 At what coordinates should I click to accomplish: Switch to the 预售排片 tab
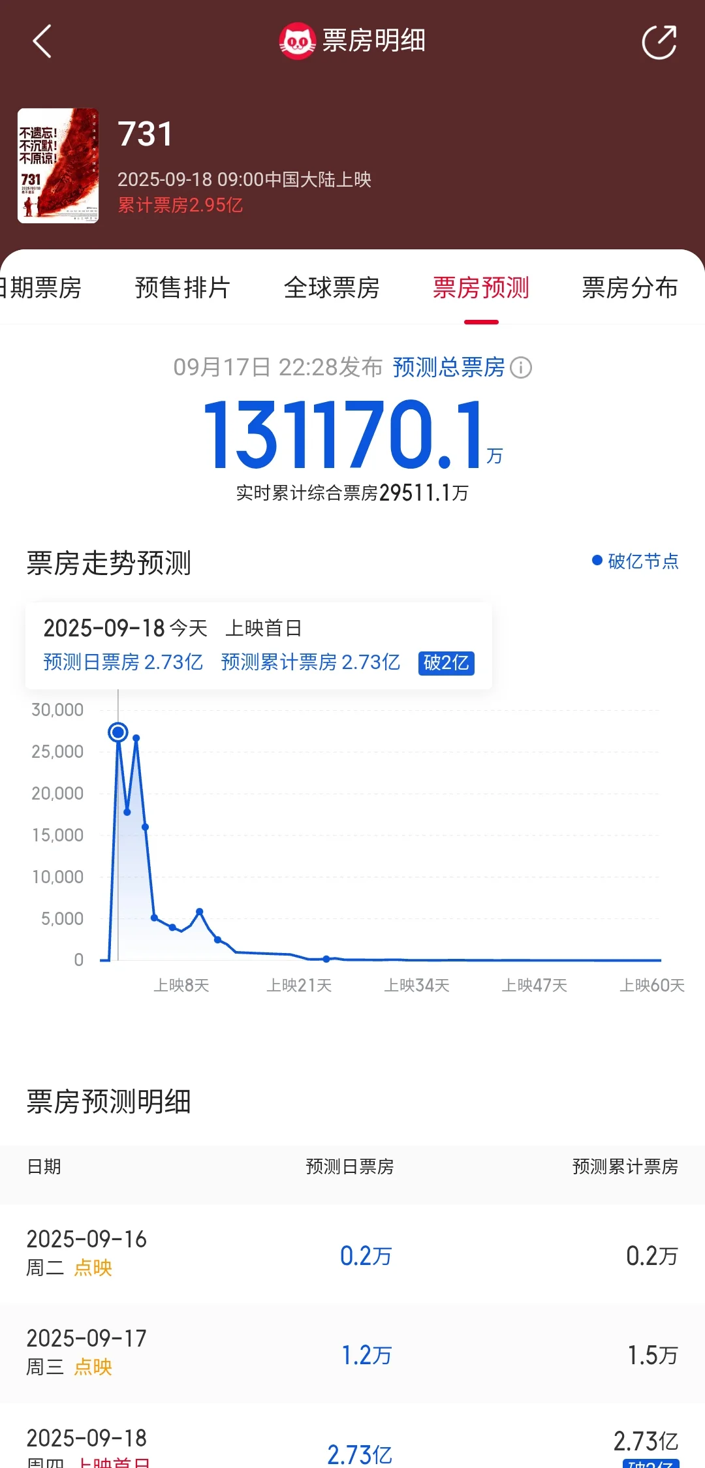[x=182, y=288]
